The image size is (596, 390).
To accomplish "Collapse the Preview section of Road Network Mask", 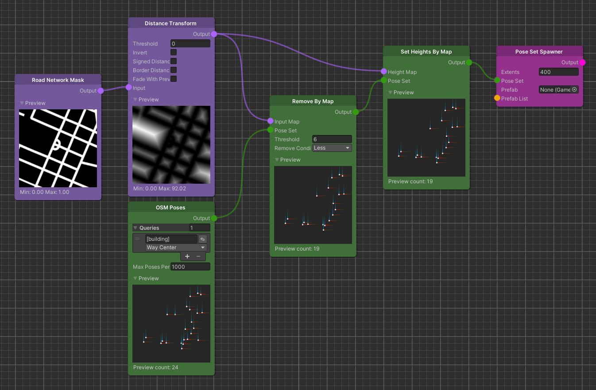I will 22,103.
